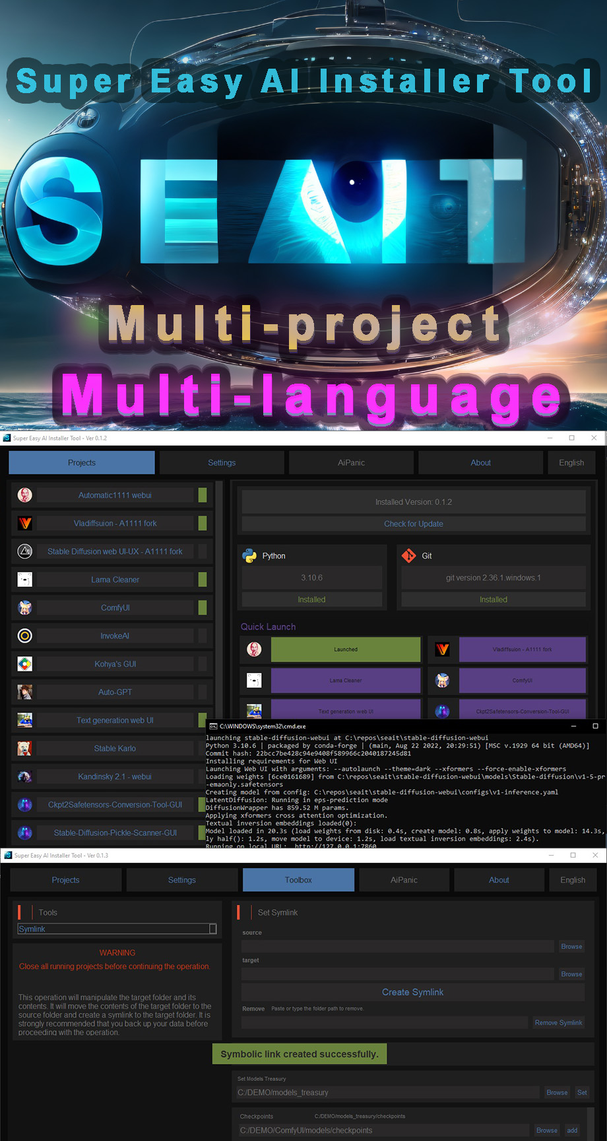Open AiPanic tab in Ver 0.1.2 window
607x1141 pixels.
(351, 463)
